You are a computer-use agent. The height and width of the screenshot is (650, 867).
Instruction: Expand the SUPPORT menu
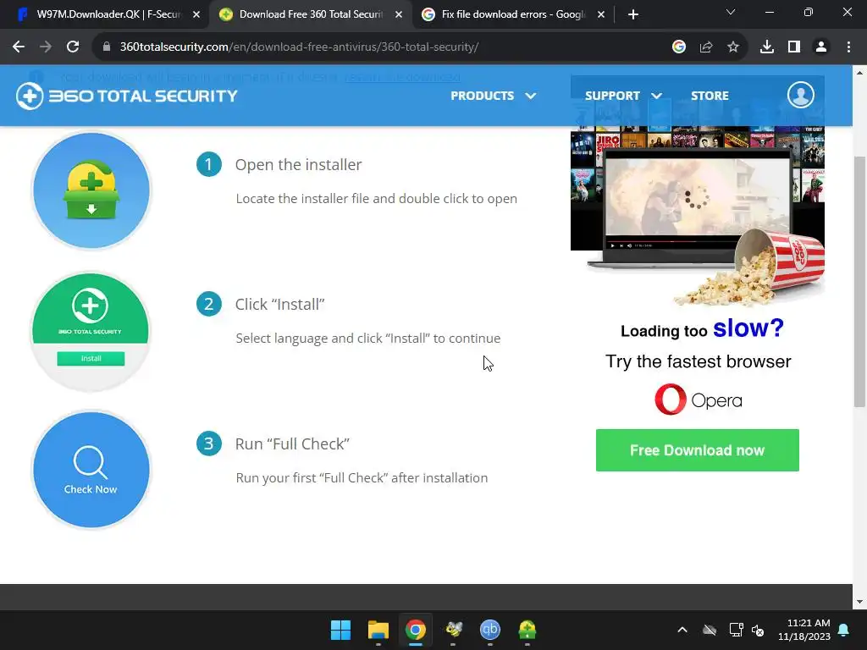(623, 96)
